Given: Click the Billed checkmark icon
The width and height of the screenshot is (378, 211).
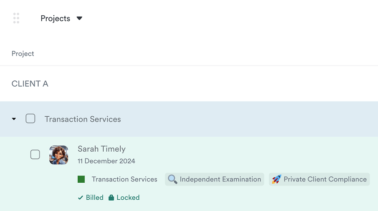Looking at the screenshot, I should 80,198.
